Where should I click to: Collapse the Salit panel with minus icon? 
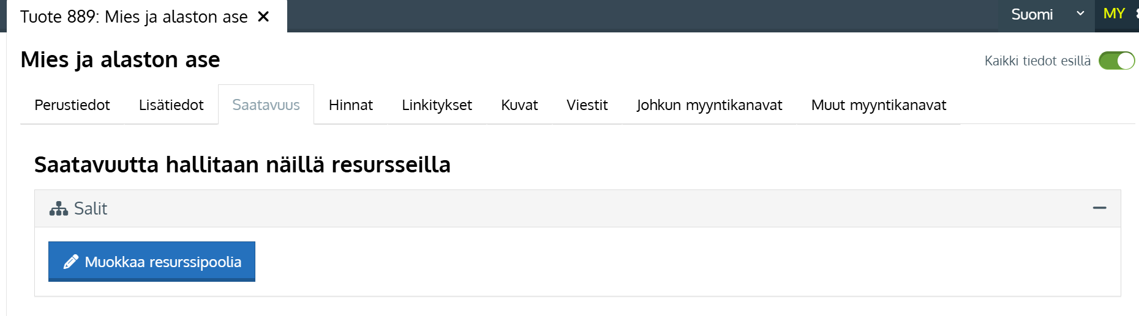pos(1099,208)
